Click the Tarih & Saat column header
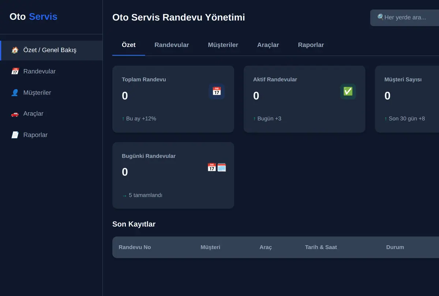The width and height of the screenshot is (439, 296). coord(321,247)
